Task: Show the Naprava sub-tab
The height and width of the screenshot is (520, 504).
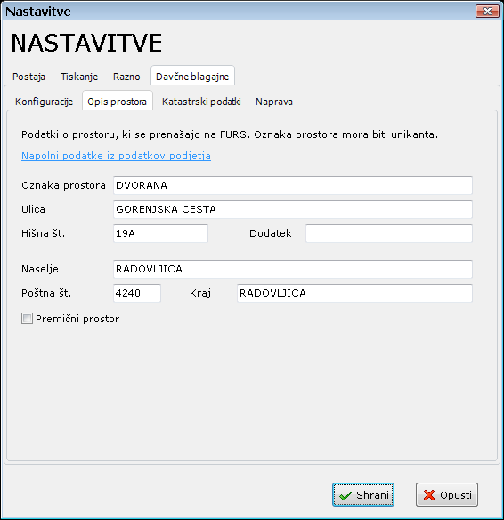Action: [274, 102]
